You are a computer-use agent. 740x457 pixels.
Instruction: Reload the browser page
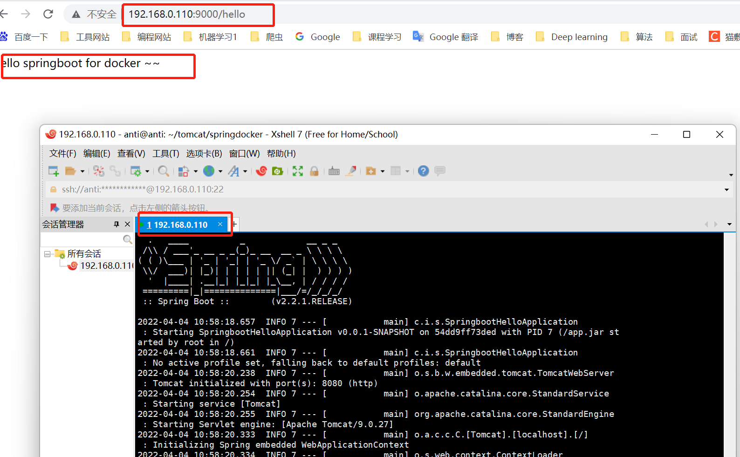click(x=48, y=14)
